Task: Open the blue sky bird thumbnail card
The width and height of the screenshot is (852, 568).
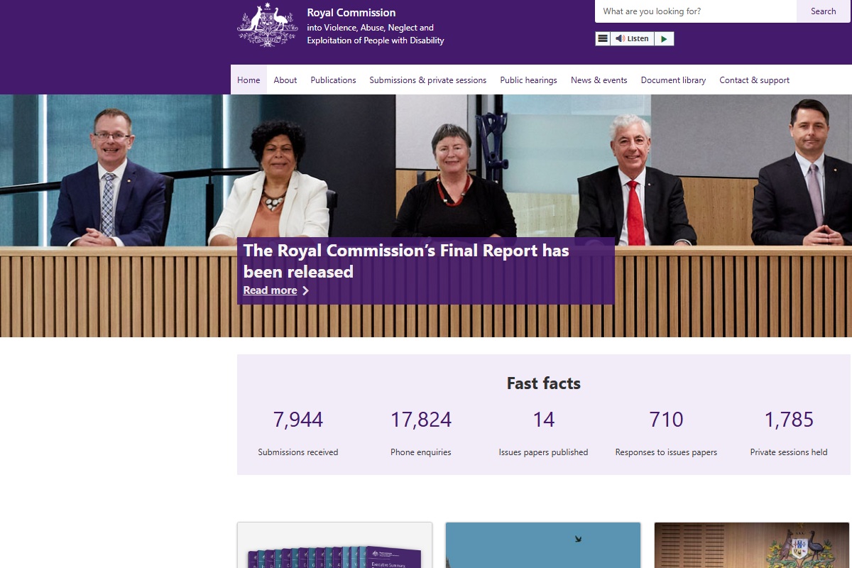Action: pos(543,545)
